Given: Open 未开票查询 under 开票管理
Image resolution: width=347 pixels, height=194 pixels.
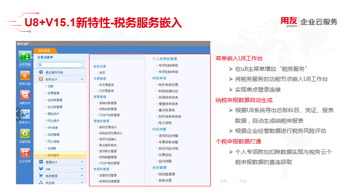Looking at the screenshot, I should (x=107, y=85).
